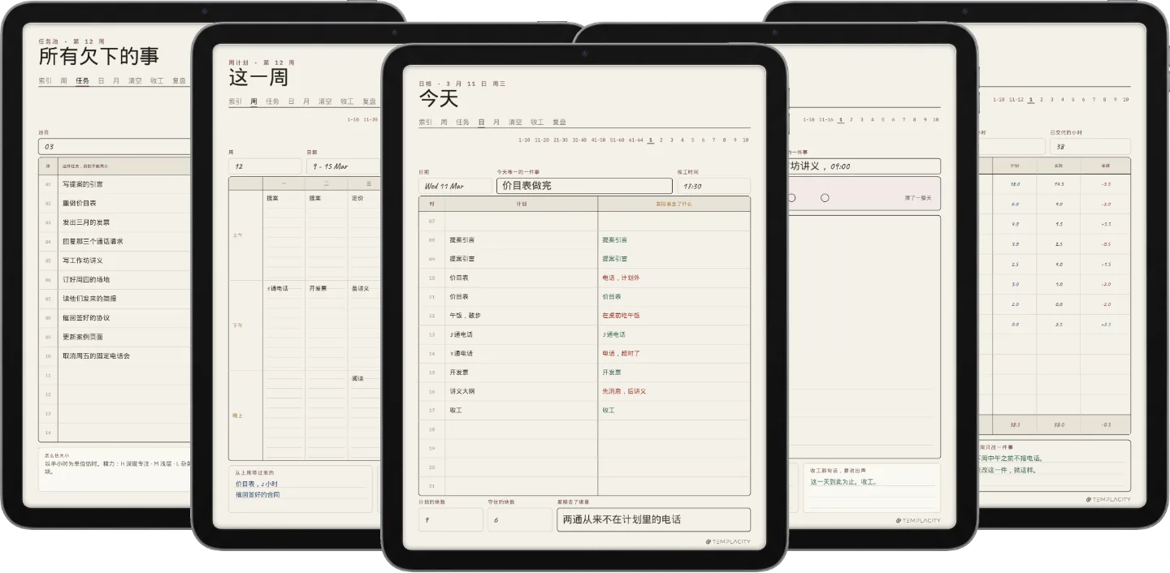
Task: Open 任务 tab on 这一周 page
Action: tap(272, 101)
